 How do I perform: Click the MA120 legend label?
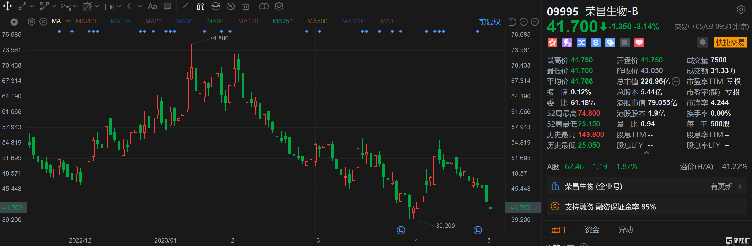(249, 21)
